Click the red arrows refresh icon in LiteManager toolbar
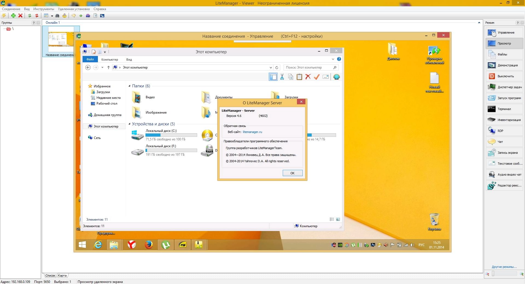The width and height of the screenshot is (525, 284). point(37,16)
